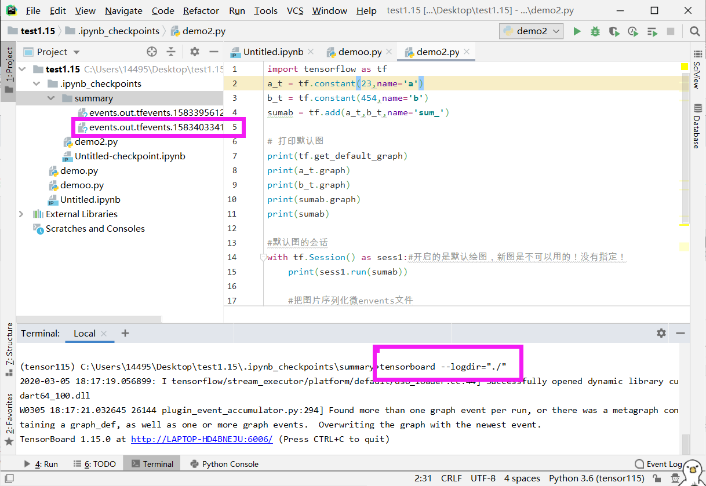Go to line via 2:31 position indicator
This screenshot has width=706, height=486.
424,478
